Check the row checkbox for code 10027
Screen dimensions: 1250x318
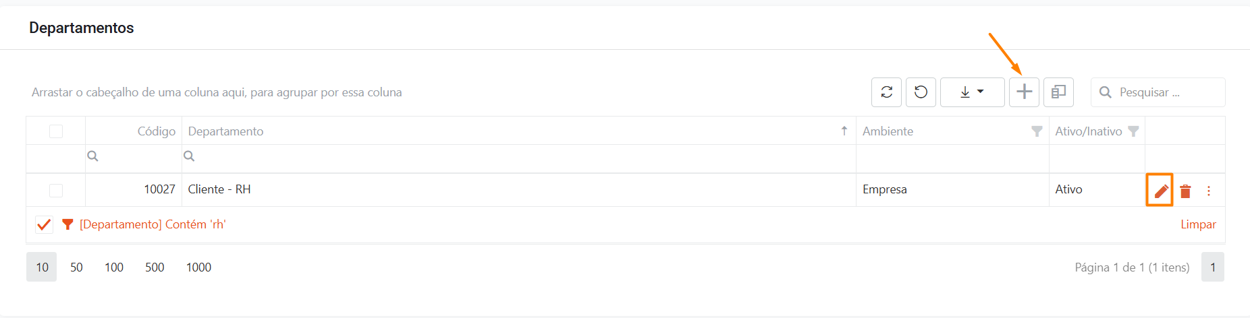pyautogui.click(x=56, y=191)
